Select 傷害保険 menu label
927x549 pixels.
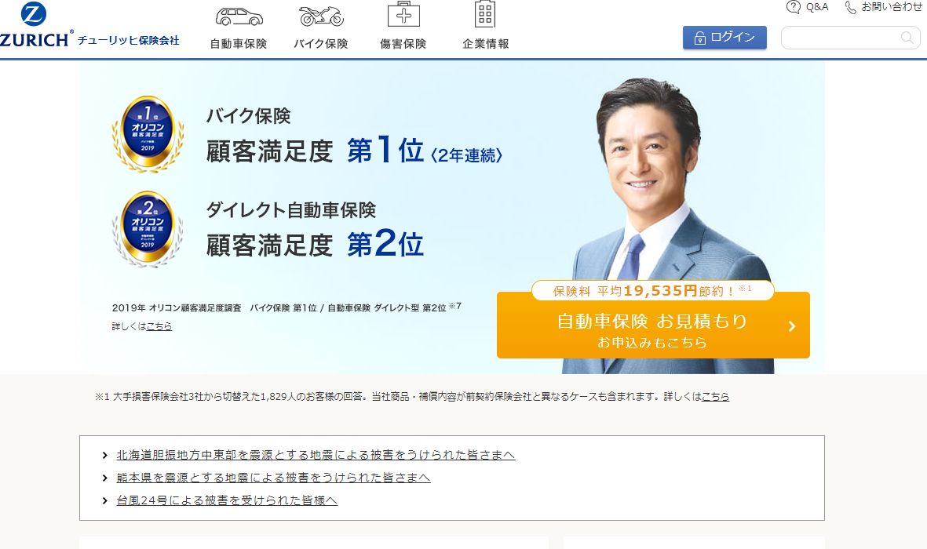[x=403, y=44]
